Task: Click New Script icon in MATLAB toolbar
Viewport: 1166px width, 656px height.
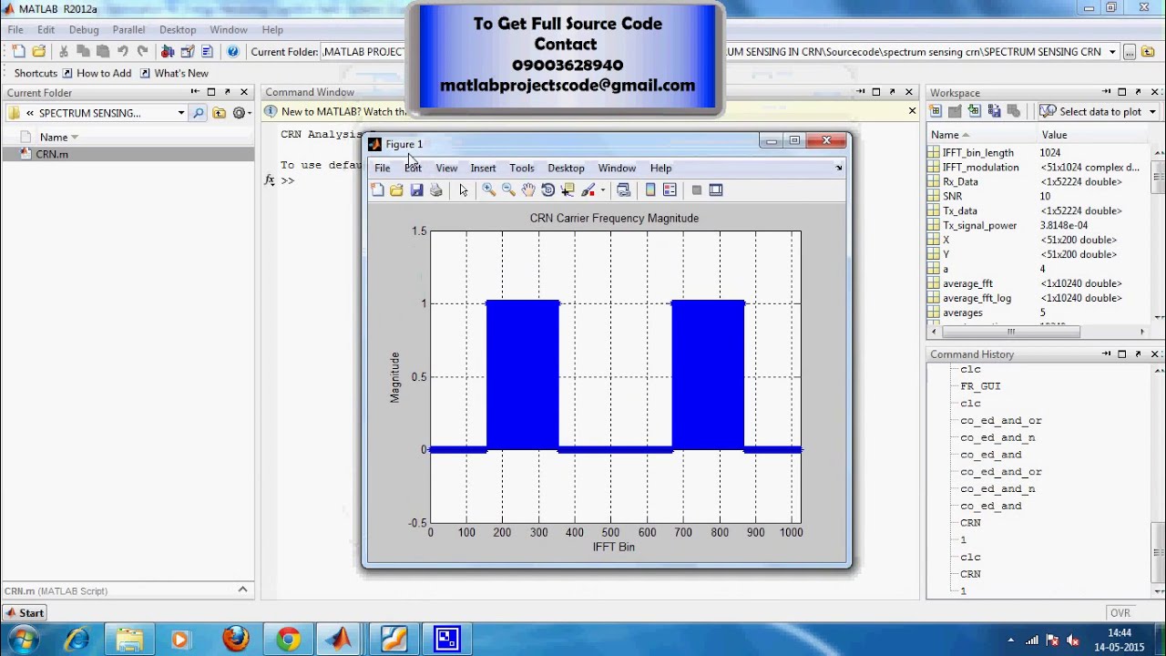Action: pos(17,52)
